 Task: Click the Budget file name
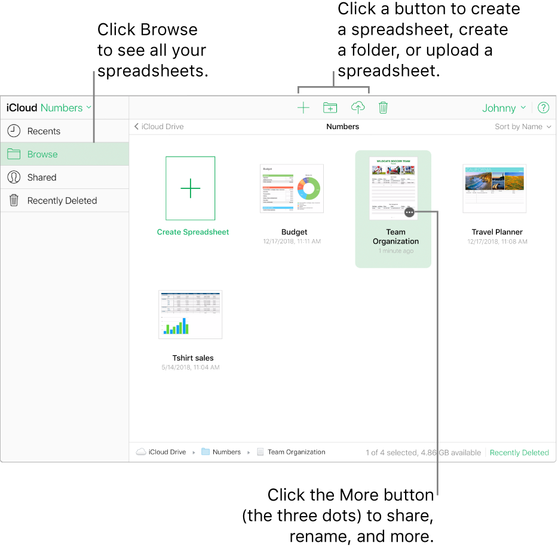coord(295,232)
